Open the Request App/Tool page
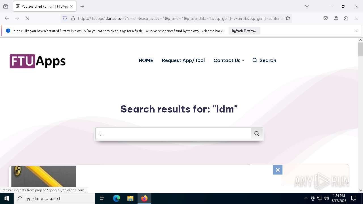This screenshot has height=204, width=363. tap(183, 60)
